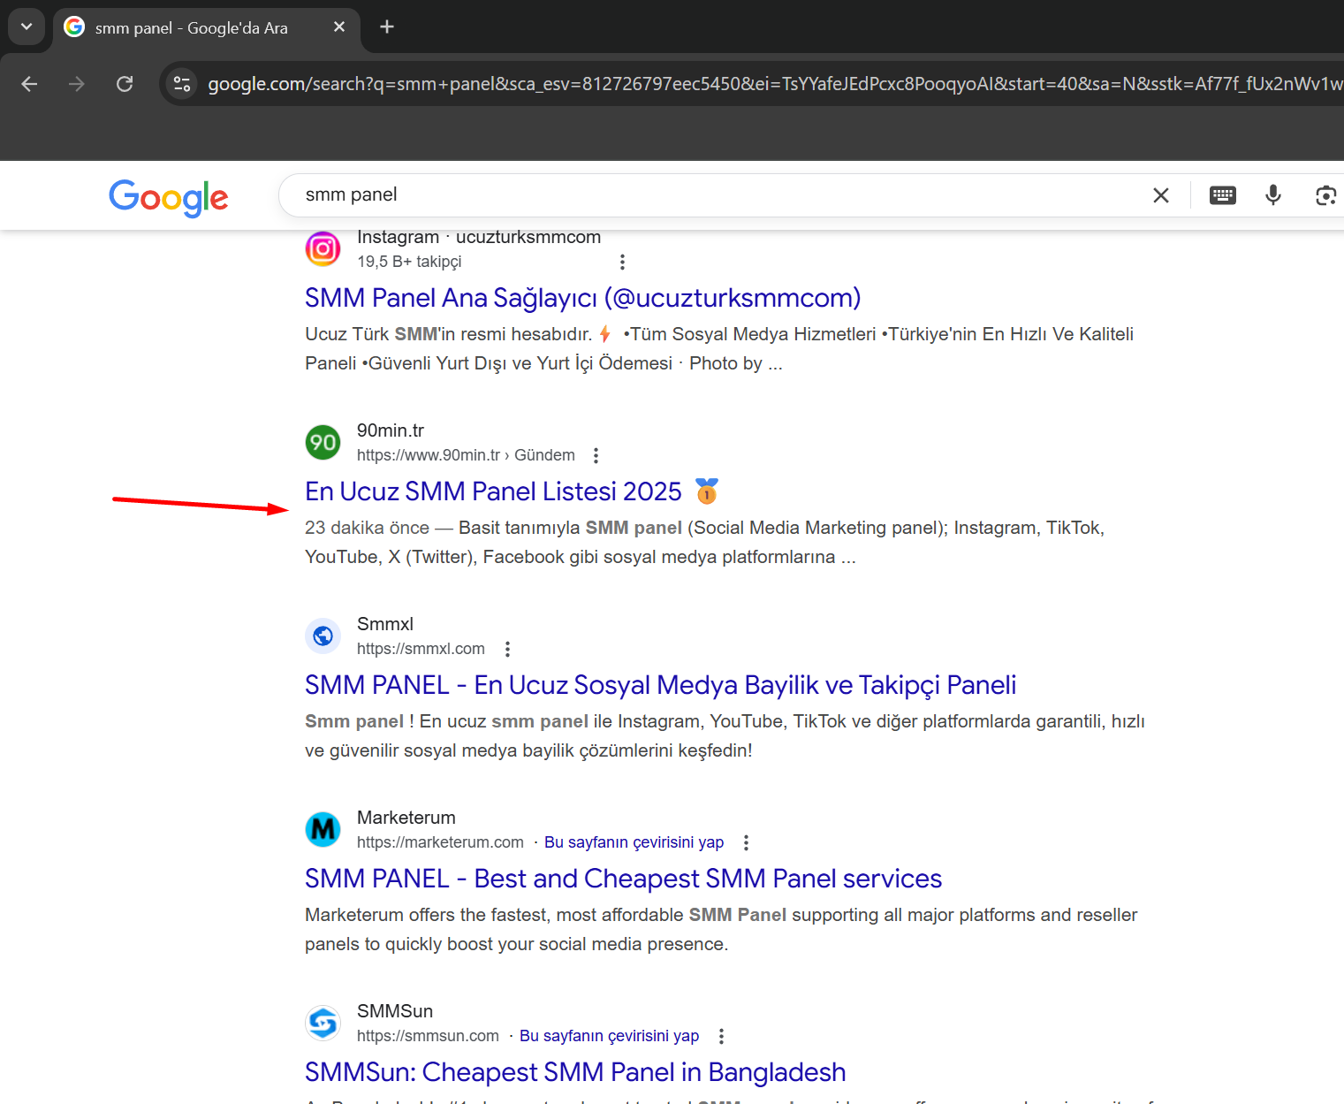Search by image with Lens icon
This screenshot has width=1344, height=1104.
[1325, 195]
